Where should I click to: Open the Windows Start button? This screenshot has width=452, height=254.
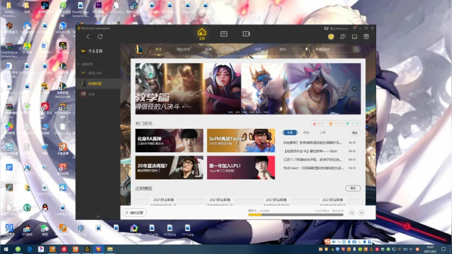click(6, 249)
